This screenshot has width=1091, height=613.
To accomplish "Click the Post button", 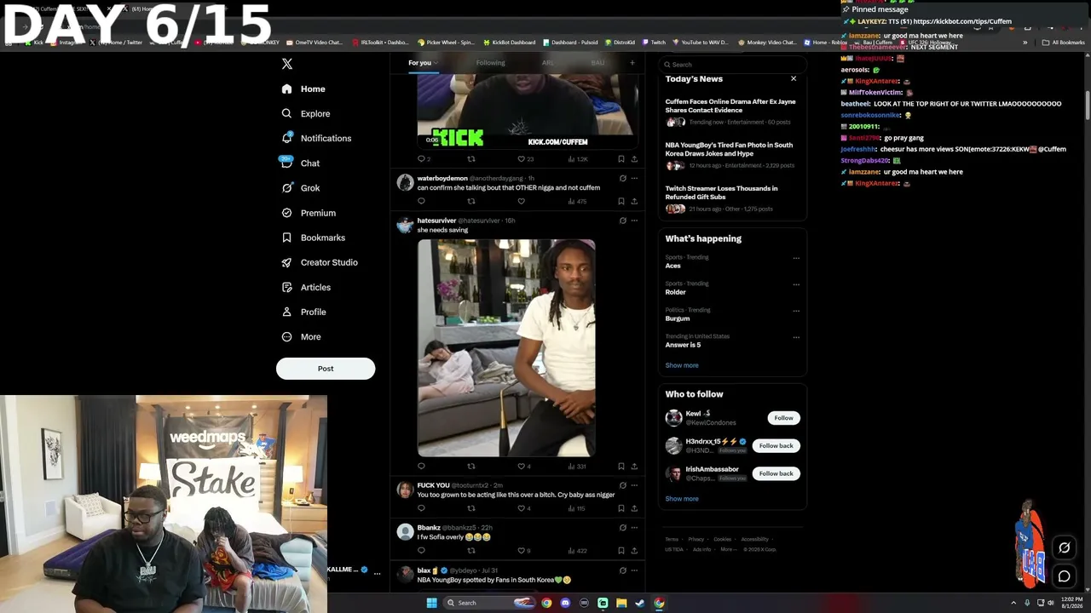I will [326, 369].
